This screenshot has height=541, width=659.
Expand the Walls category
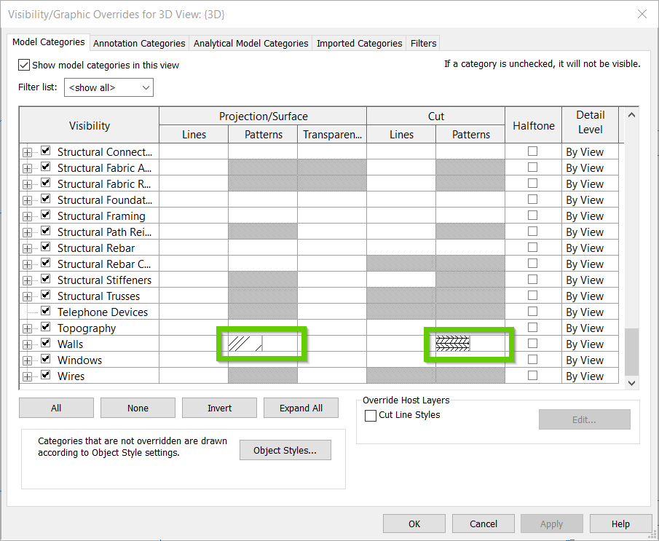27,344
